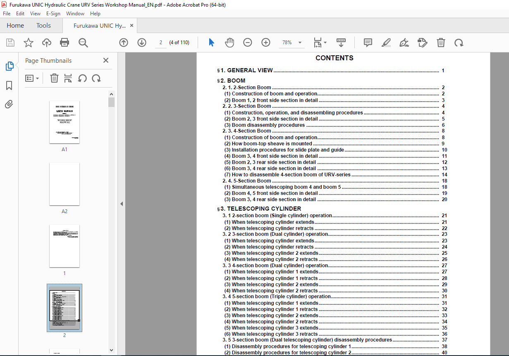Viewport: 509px width, 356px height.
Task: Open the E-Sign menu
Action: [53, 14]
